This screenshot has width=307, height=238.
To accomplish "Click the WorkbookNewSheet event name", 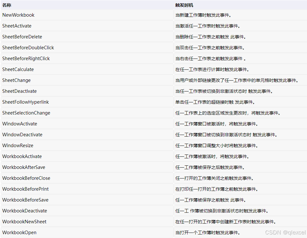I will point(24,222).
